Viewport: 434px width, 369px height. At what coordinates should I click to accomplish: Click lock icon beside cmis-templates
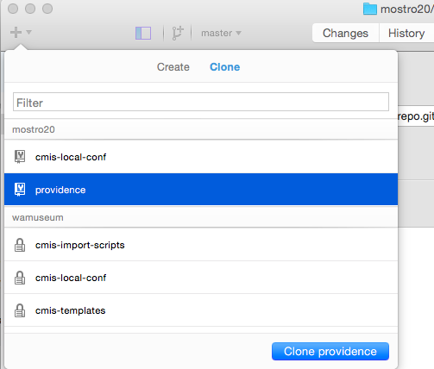coord(20,310)
